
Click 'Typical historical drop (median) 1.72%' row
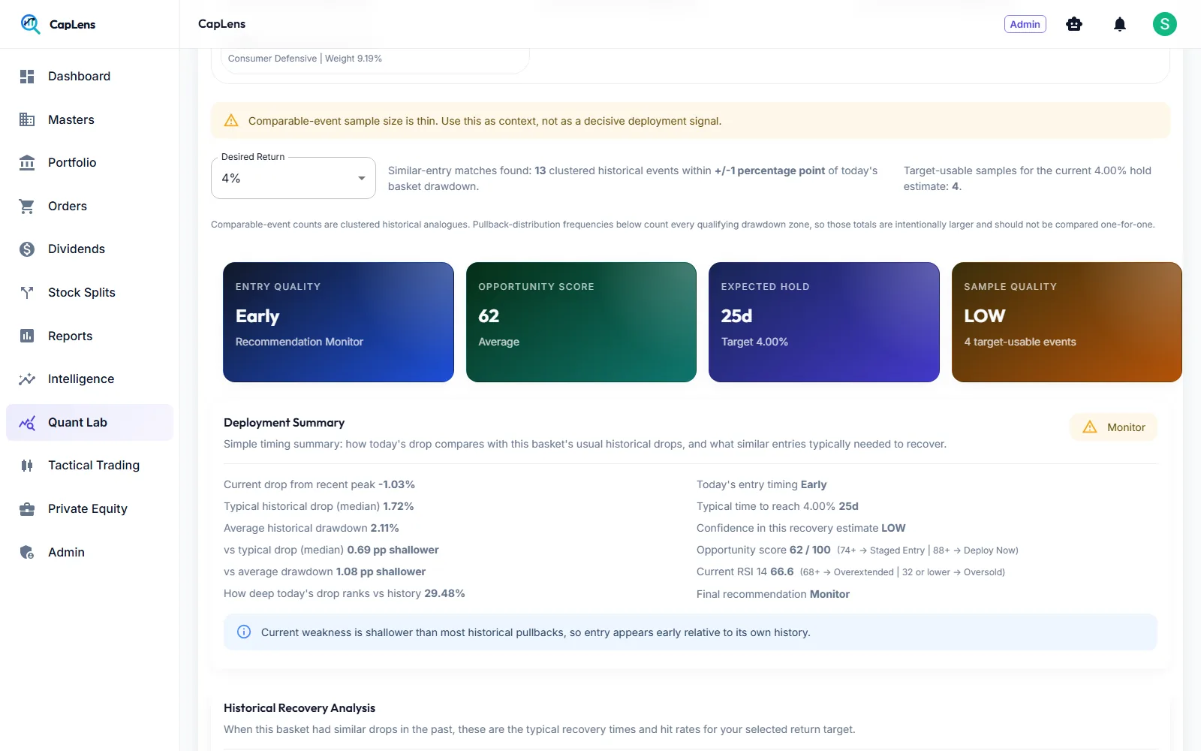319,506
